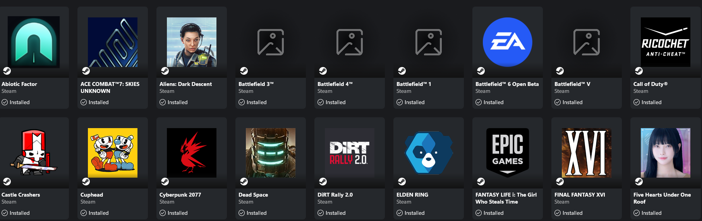Viewport: 702px width, 221px height.
Task: Click the FANTASY LIFE i title
Action: pos(506,198)
